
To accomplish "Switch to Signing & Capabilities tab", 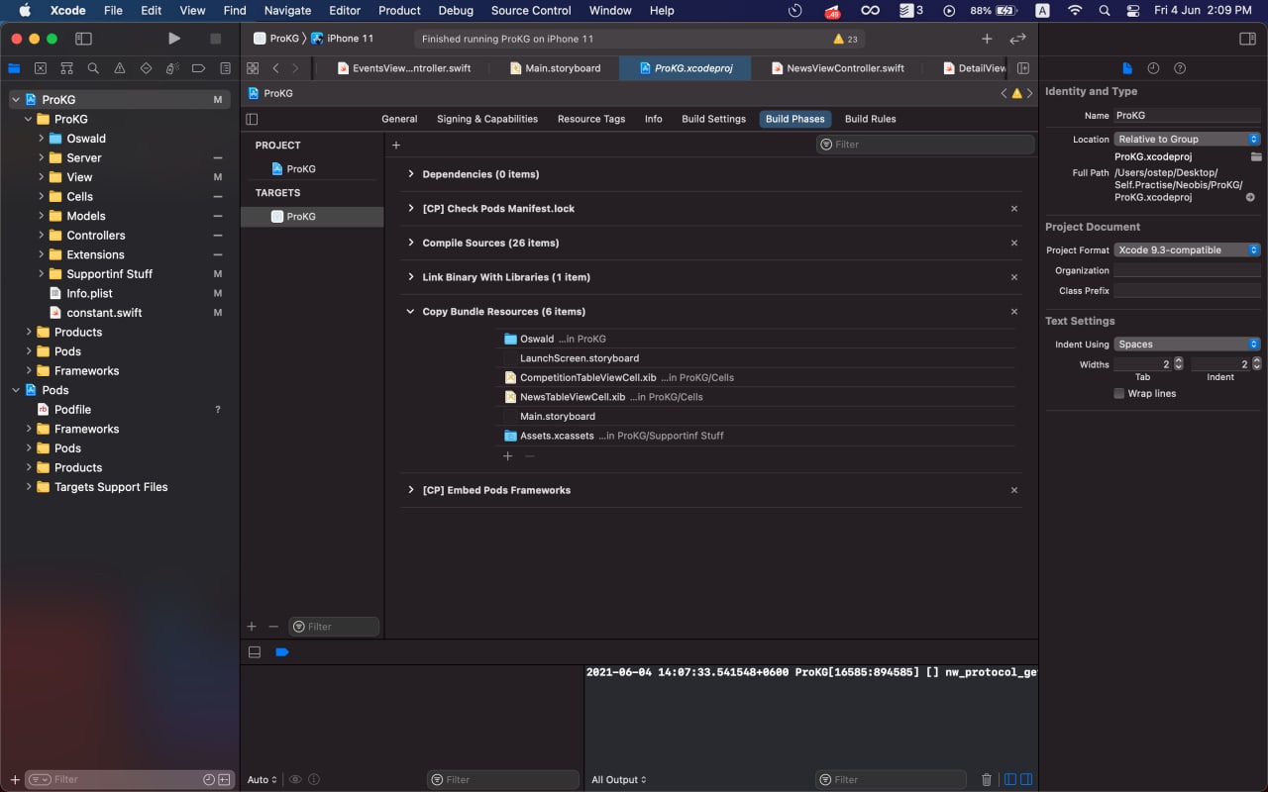I will click(487, 119).
